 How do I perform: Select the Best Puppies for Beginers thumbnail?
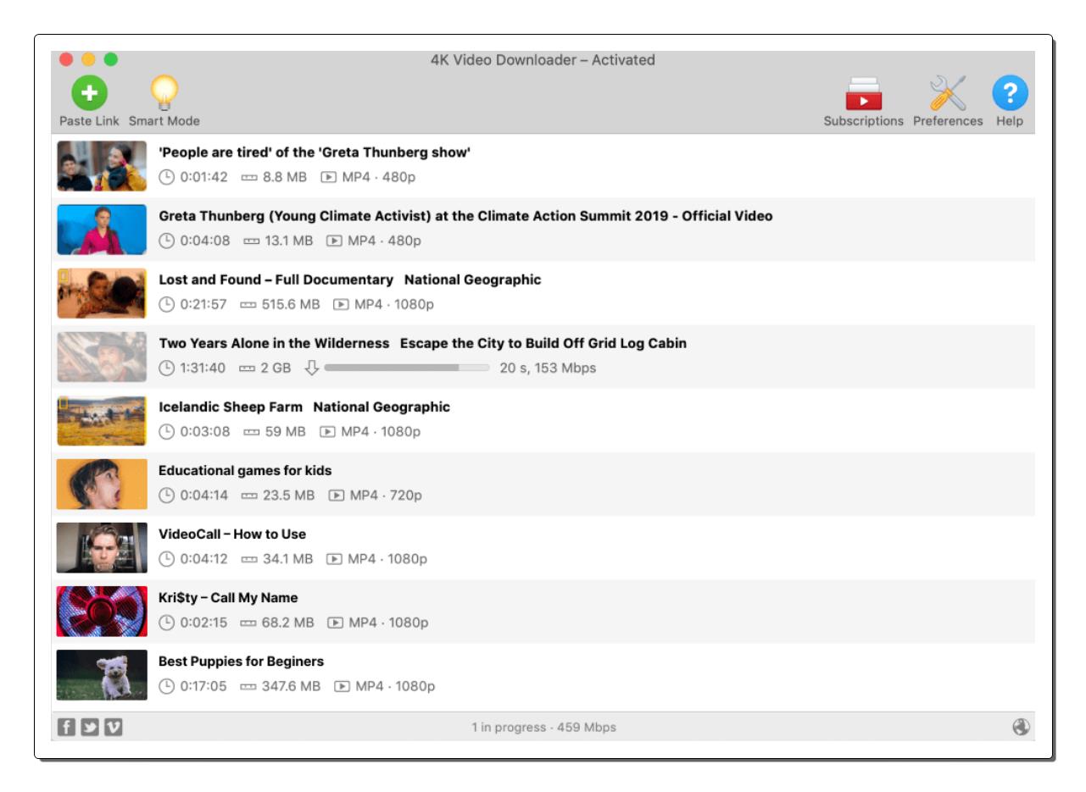click(102, 674)
